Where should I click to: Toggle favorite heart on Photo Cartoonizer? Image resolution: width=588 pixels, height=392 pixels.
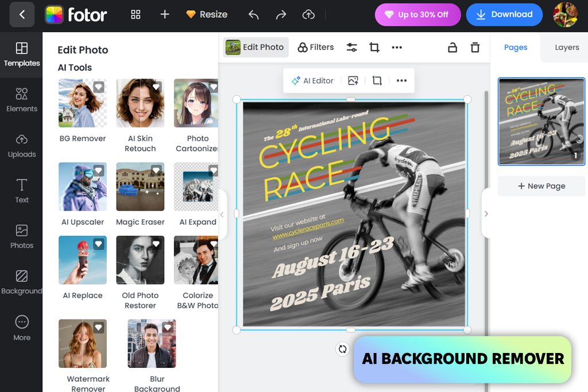[x=214, y=87]
